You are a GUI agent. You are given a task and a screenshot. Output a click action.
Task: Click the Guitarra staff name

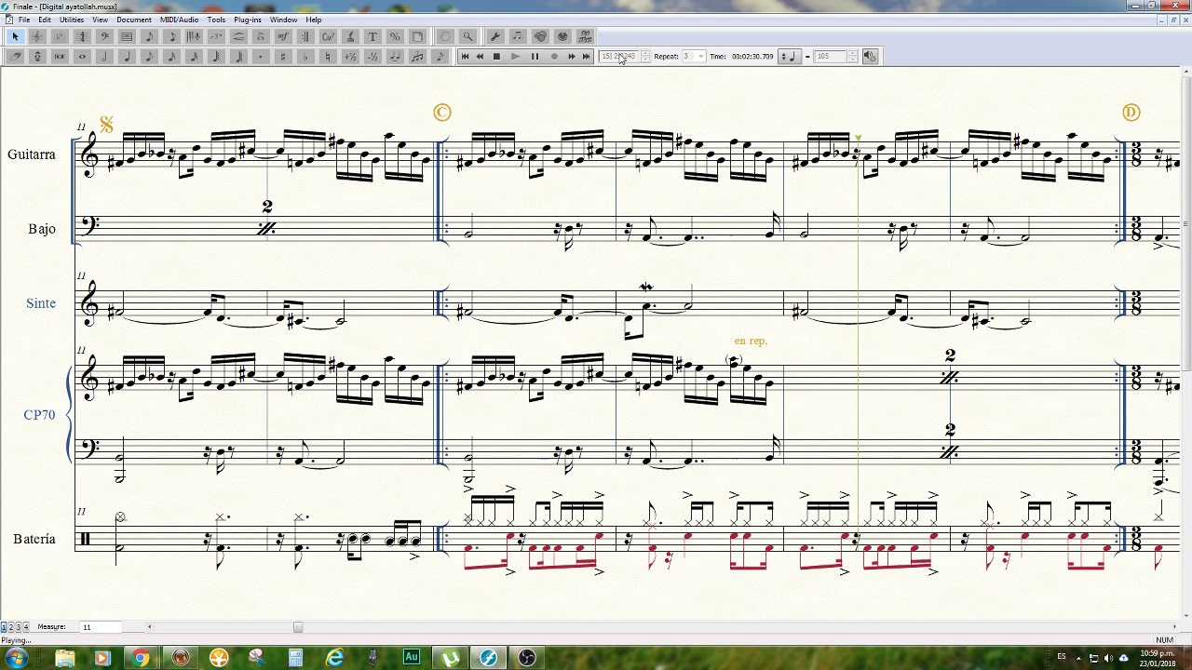point(32,154)
